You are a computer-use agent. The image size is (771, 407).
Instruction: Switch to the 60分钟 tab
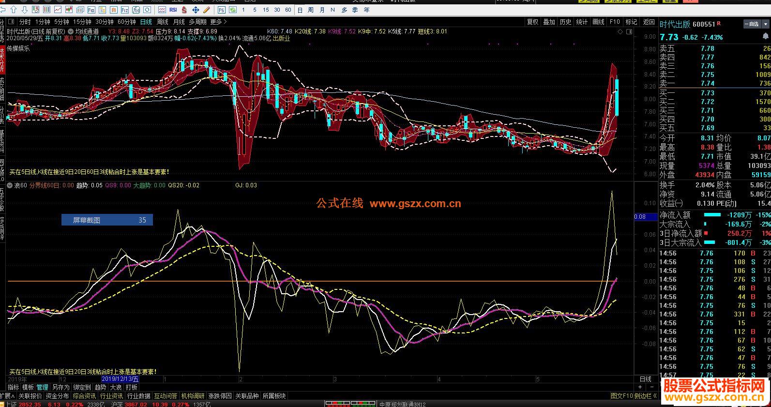(x=126, y=22)
